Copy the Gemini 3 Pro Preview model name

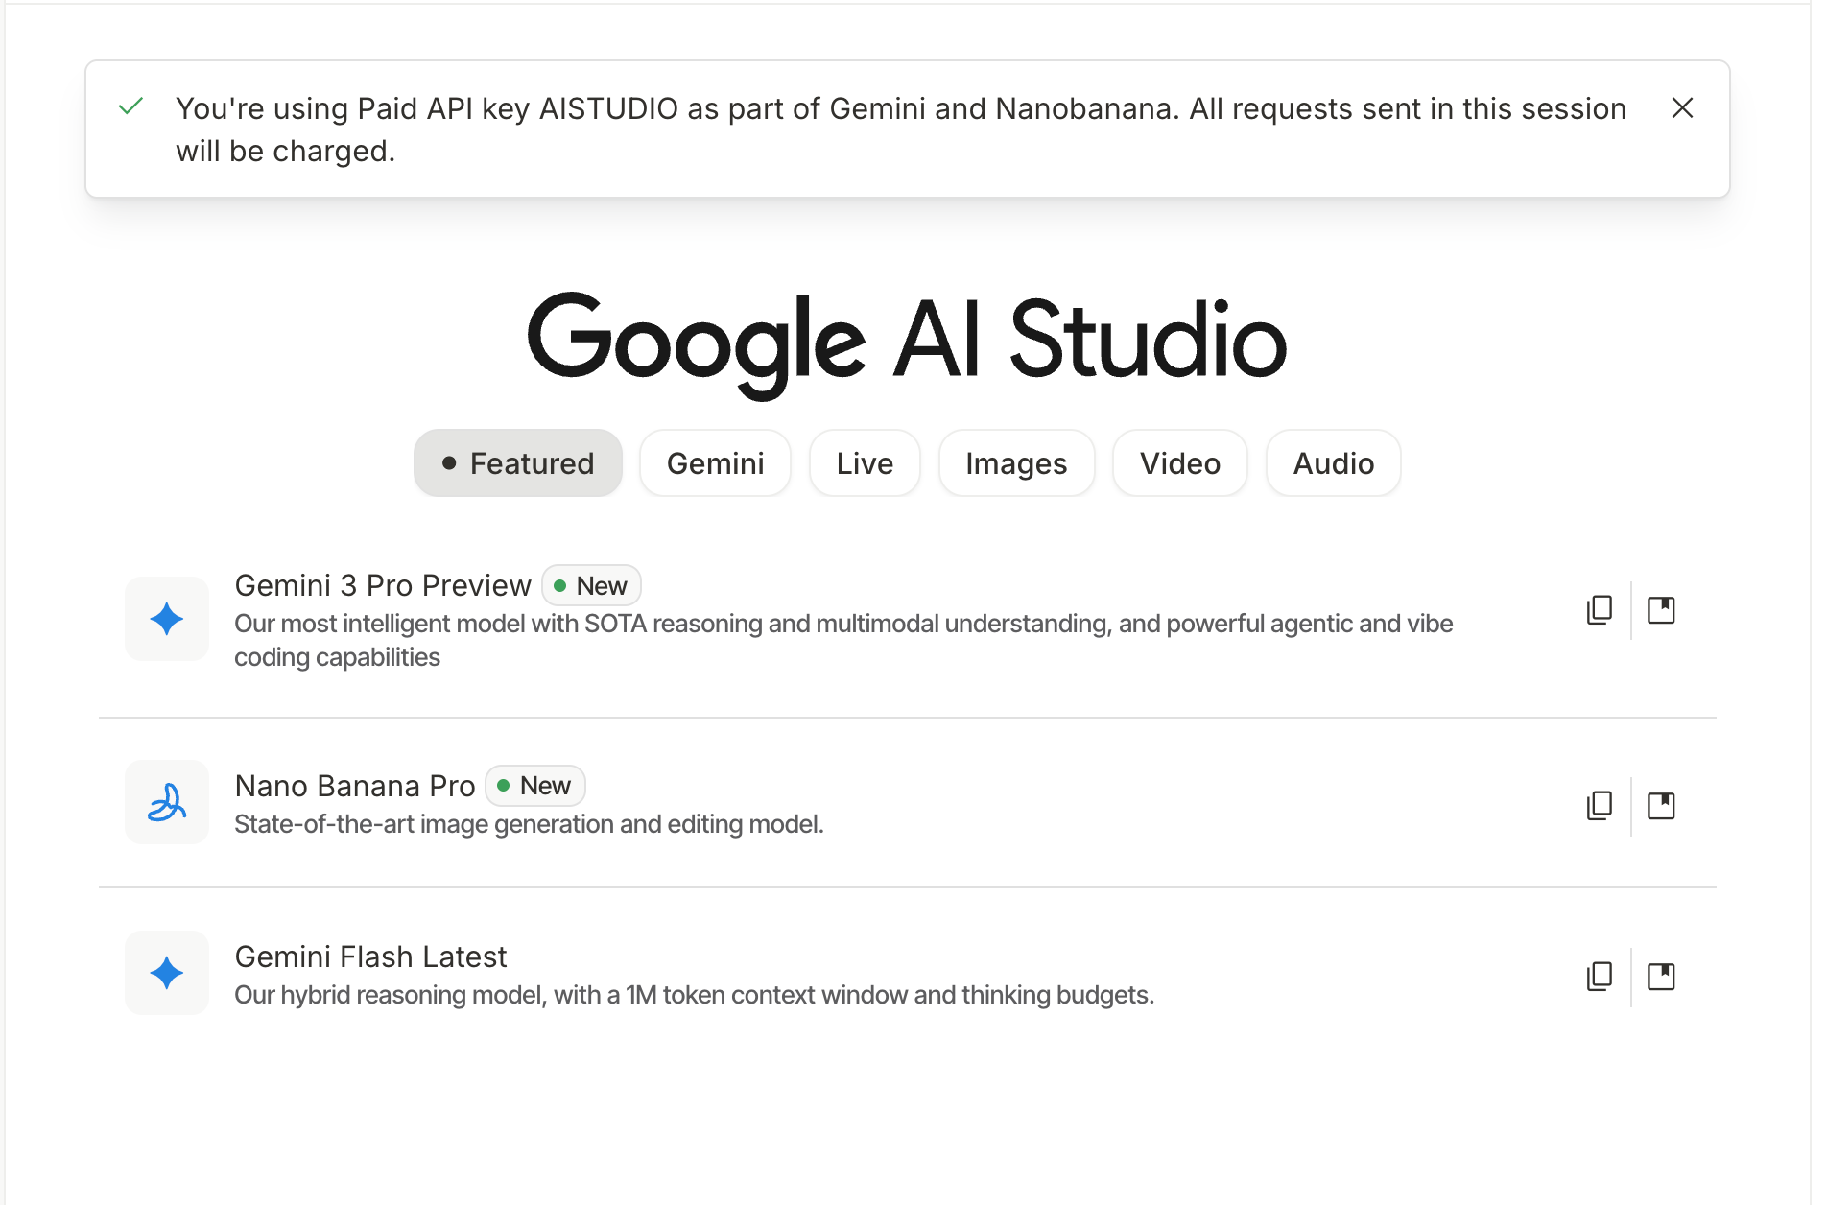1600,610
